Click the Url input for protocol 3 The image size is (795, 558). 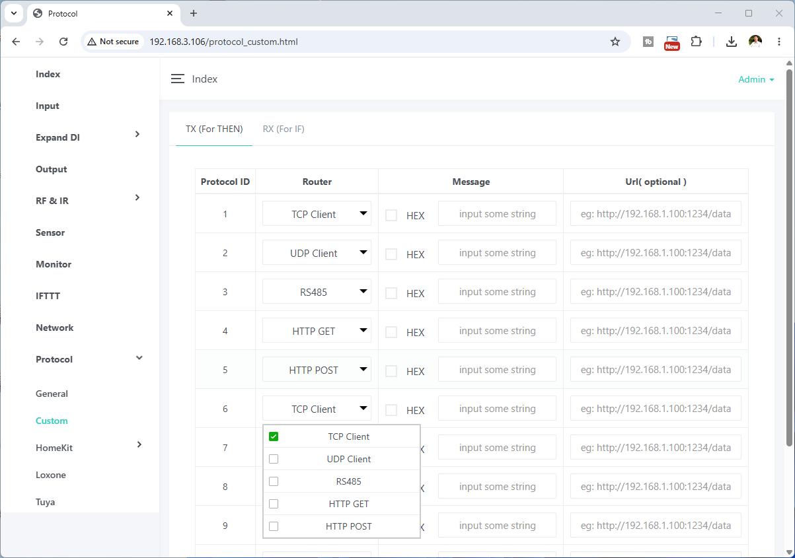pos(656,292)
